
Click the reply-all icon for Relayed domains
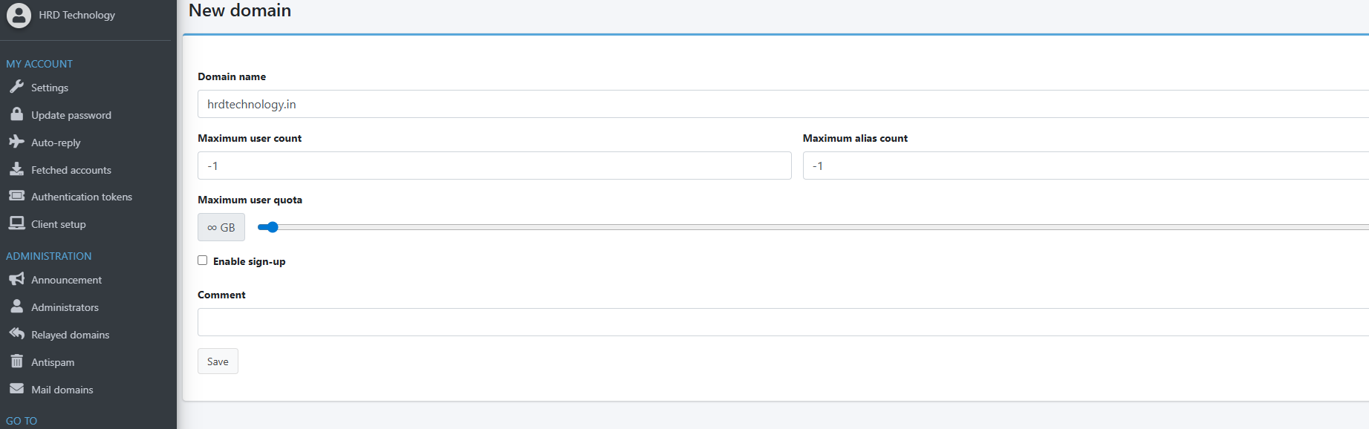point(16,334)
